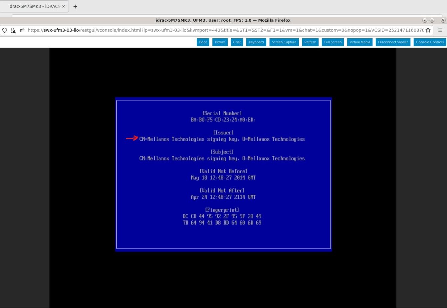Open the Firefox hamburger menu
The image size is (447, 308).
point(440,30)
